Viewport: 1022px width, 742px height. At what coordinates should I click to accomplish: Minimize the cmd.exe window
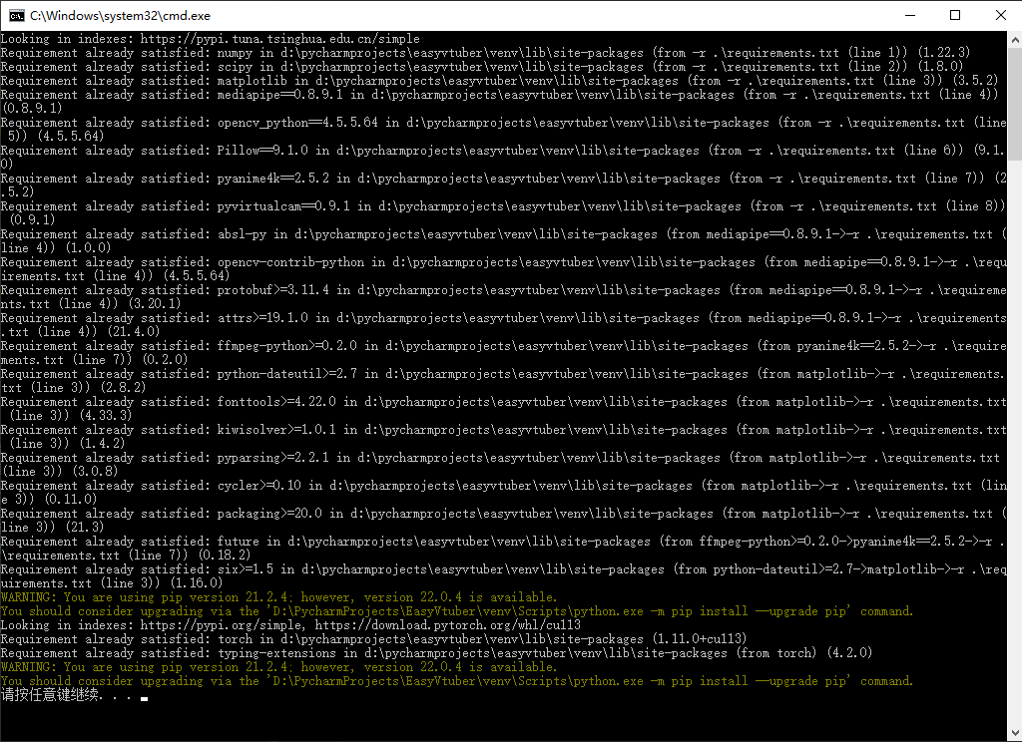click(910, 15)
